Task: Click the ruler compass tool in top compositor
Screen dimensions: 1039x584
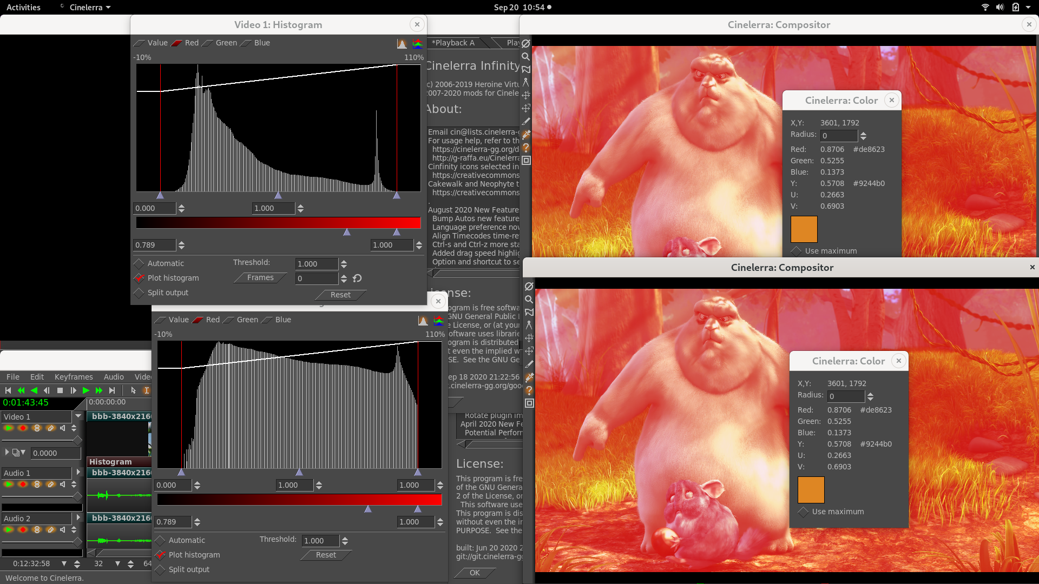Action: click(526, 82)
